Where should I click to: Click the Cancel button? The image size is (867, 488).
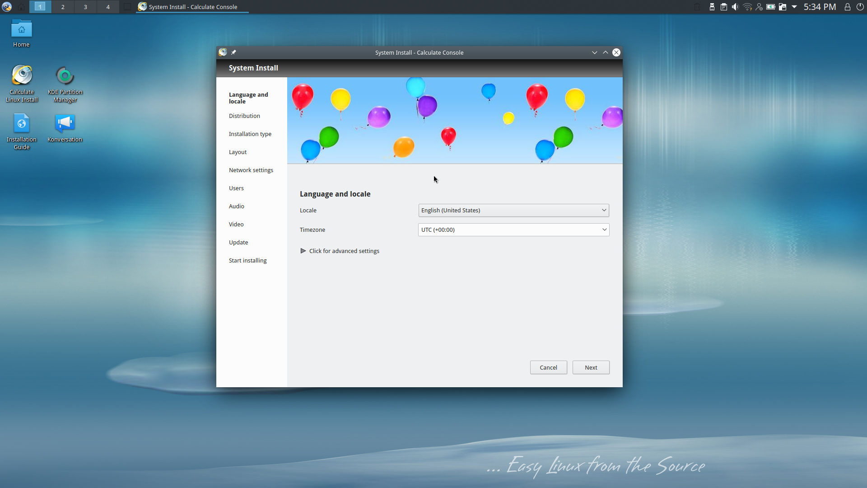pos(548,367)
